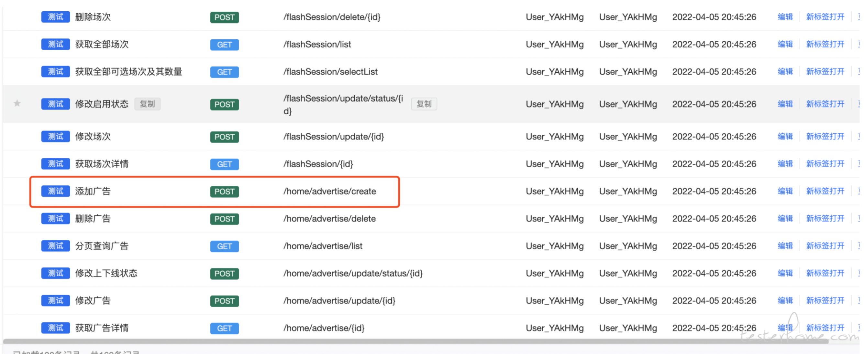
Task: Click 测试 tag for 获取全部场次
Action: click(x=56, y=44)
